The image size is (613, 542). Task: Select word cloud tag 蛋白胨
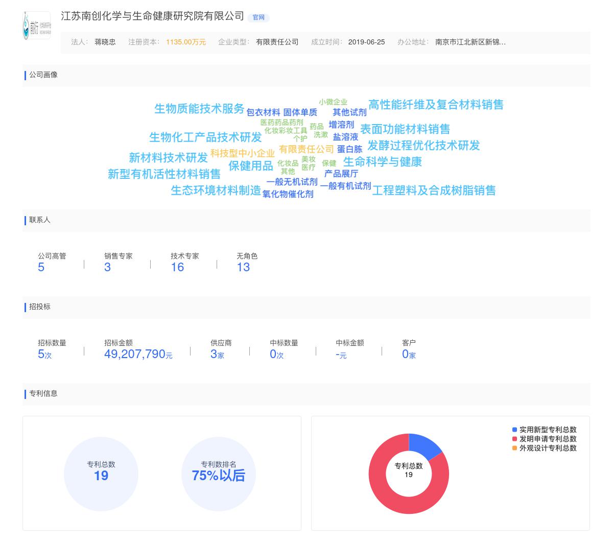[349, 149]
